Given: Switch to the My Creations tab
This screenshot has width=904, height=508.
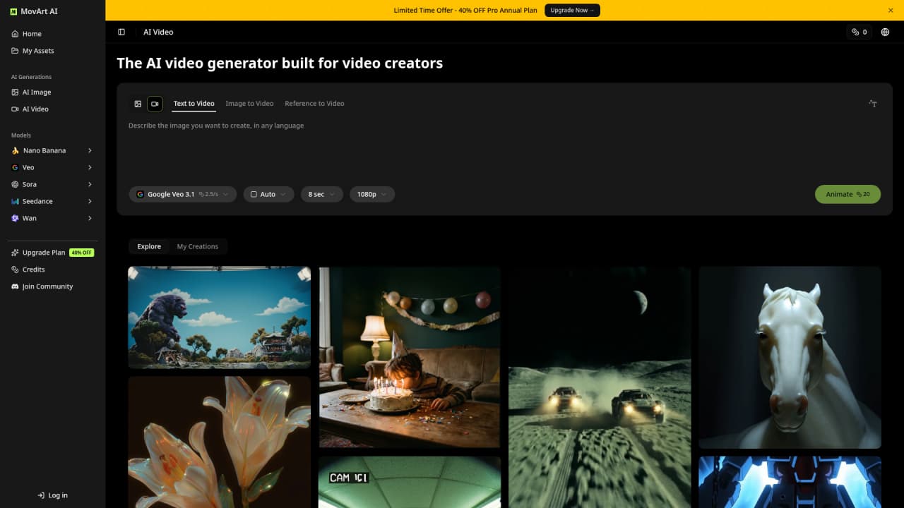Looking at the screenshot, I should [x=198, y=246].
